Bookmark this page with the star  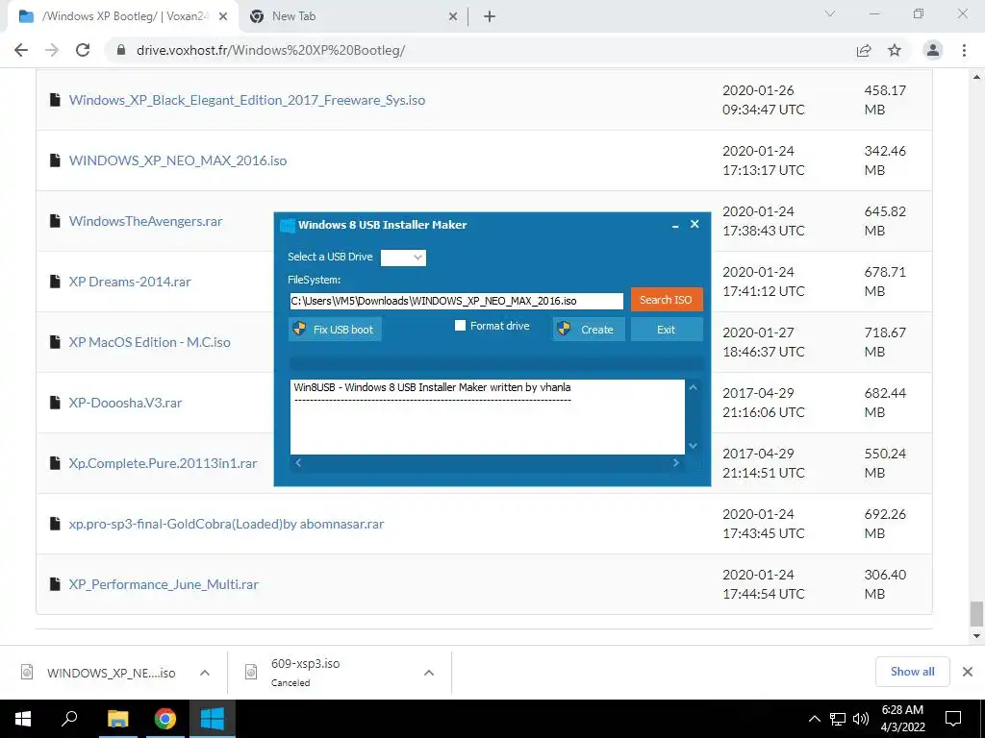point(895,50)
